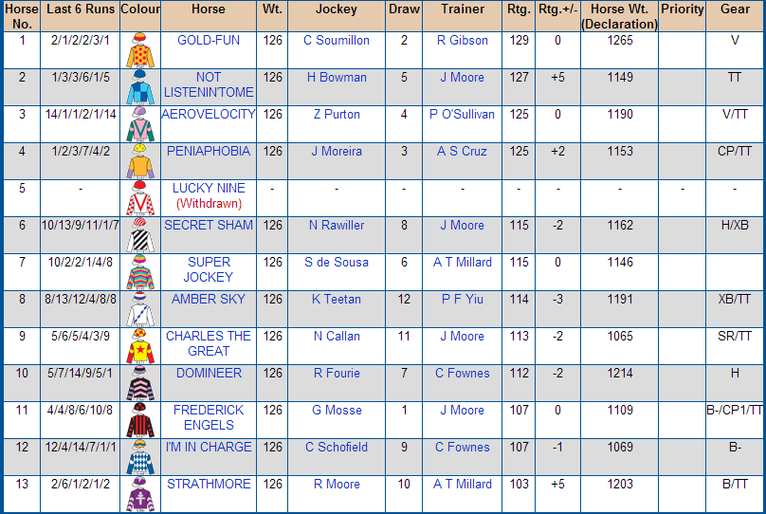Click DOMINEER's pink and black silks icon
Image resolution: width=766 pixels, height=514 pixels.
tap(140, 382)
